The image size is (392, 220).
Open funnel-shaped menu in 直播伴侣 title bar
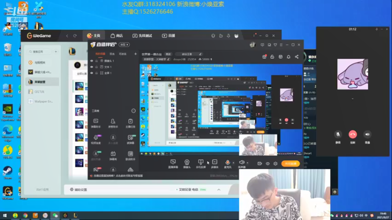tap(275, 45)
